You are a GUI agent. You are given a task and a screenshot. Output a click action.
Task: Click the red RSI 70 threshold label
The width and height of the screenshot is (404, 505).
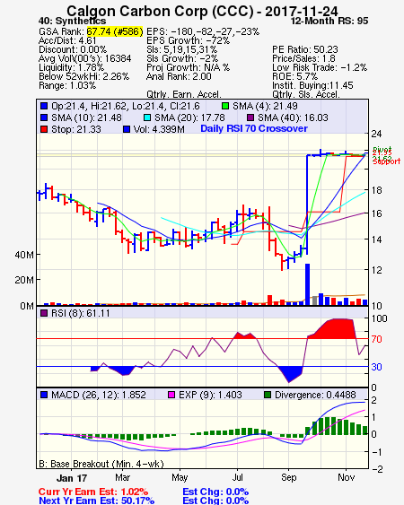click(376, 339)
